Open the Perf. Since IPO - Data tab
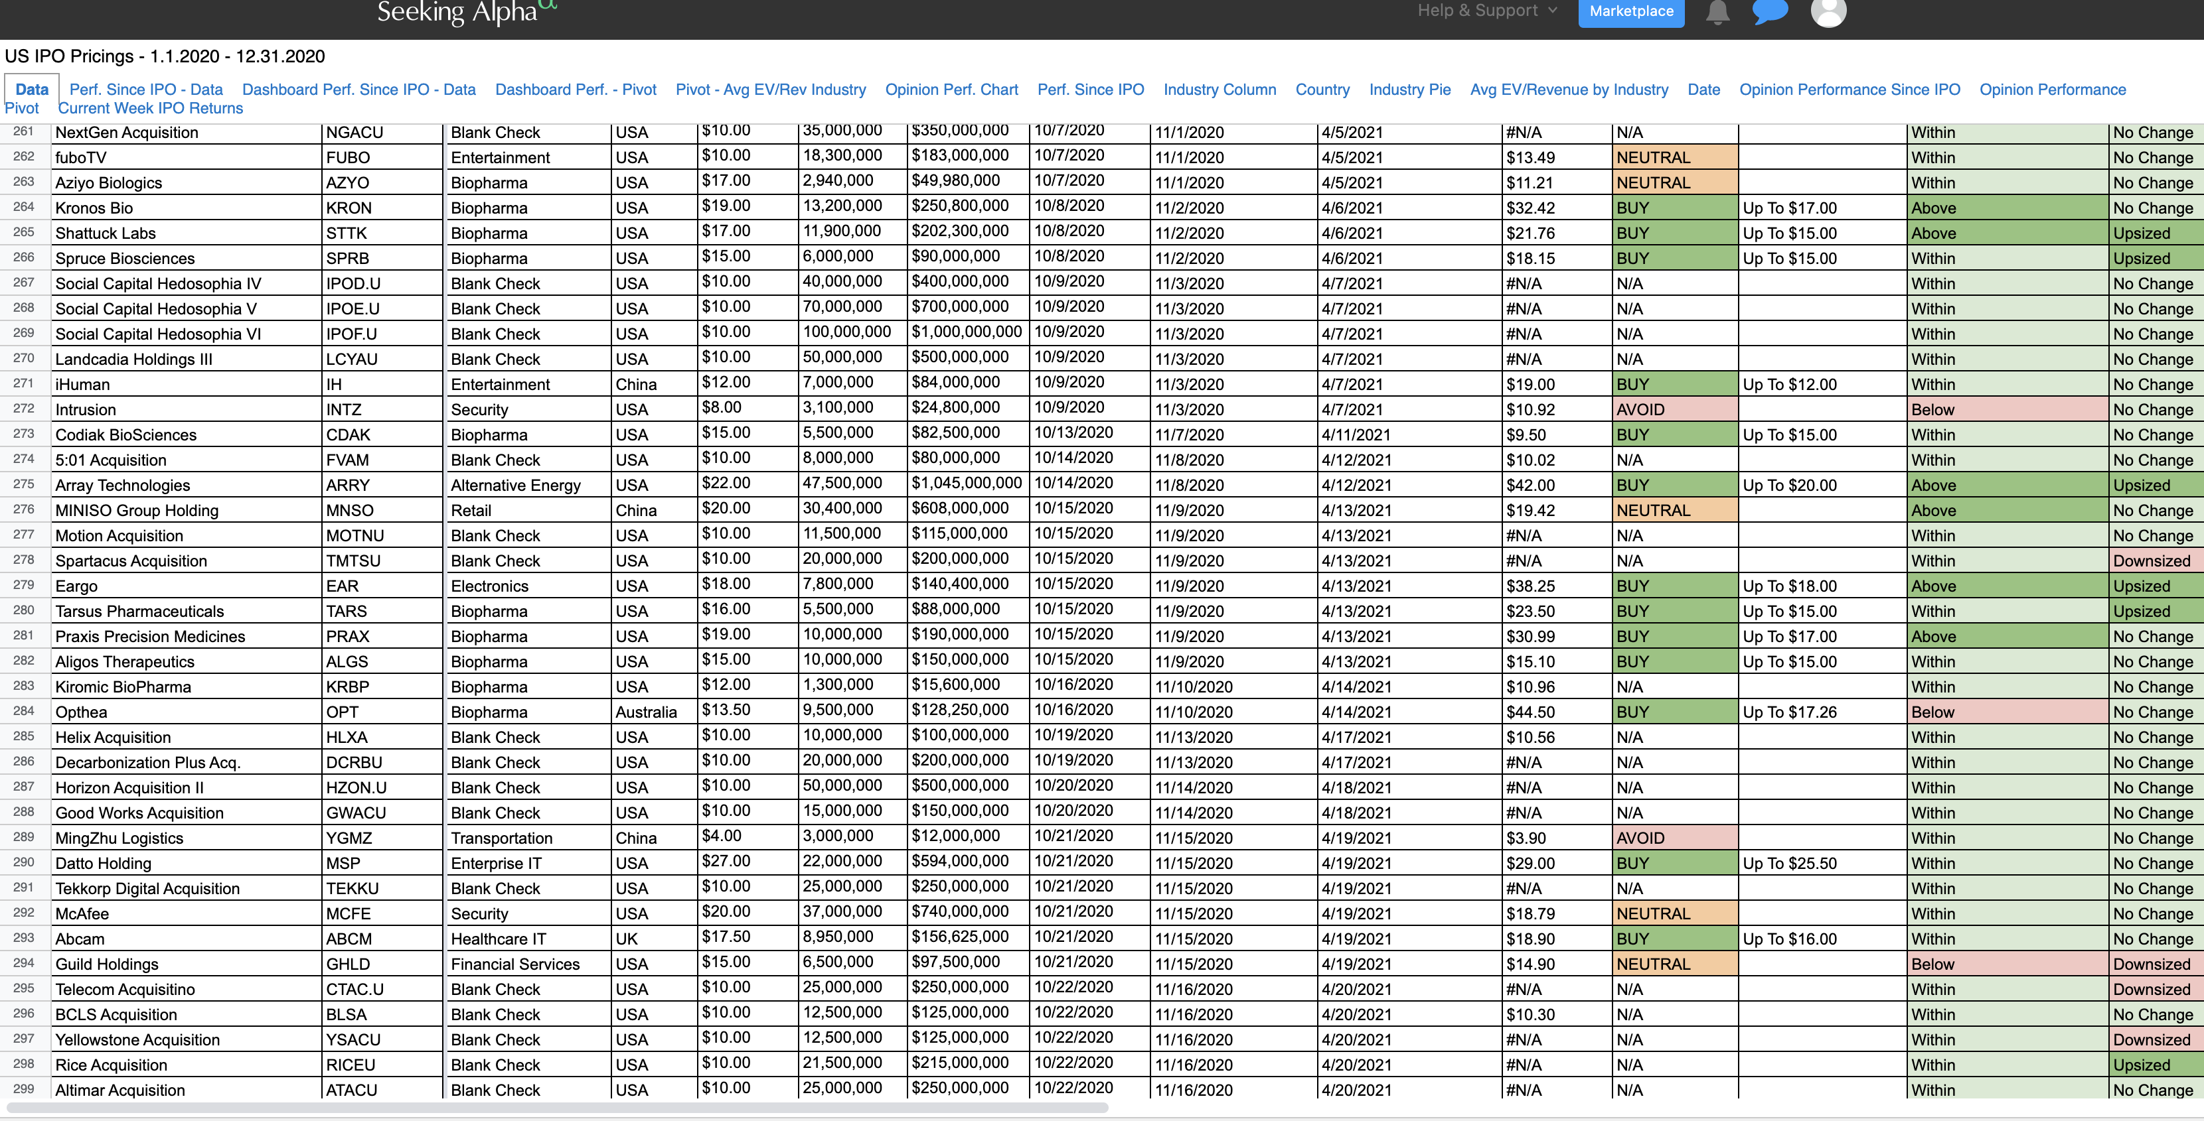The width and height of the screenshot is (2204, 1121). pos(146,90)
